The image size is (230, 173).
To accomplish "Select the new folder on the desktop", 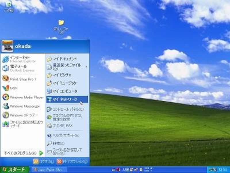I will (61, 25).
